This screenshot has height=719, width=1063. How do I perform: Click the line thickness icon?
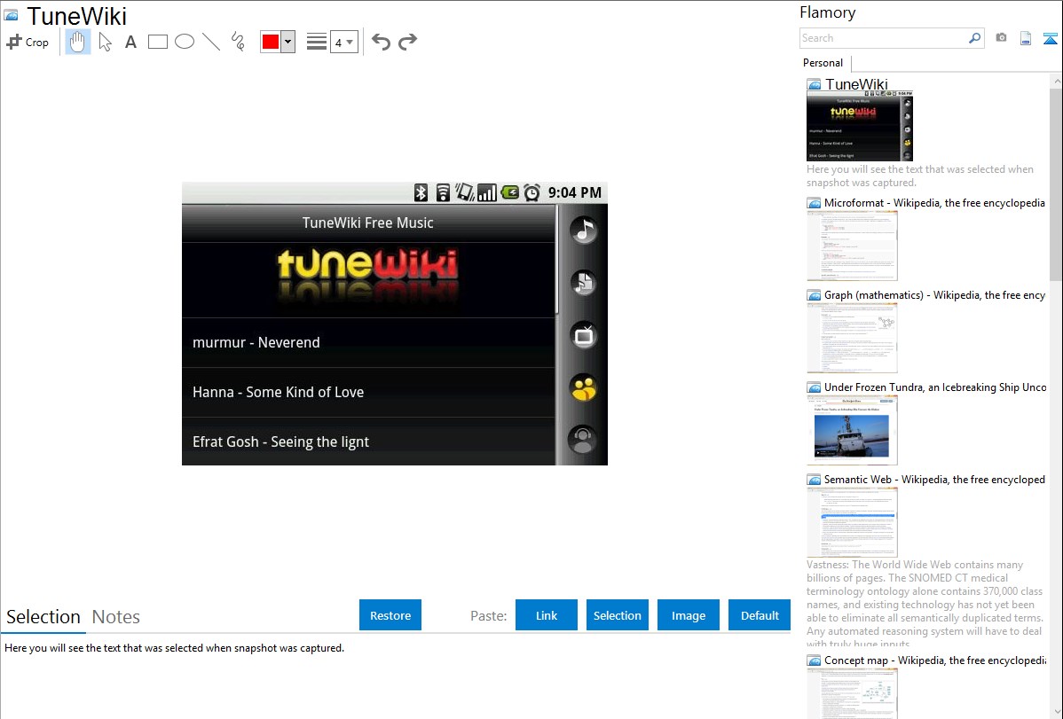tap(316, 42)
